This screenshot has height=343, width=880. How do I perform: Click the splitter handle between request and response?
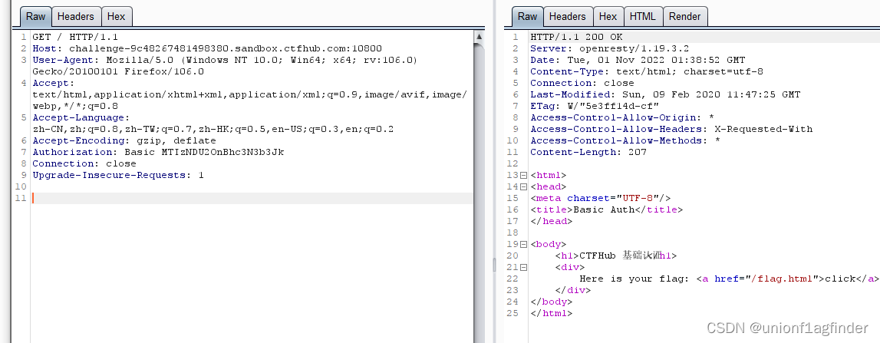494,265
